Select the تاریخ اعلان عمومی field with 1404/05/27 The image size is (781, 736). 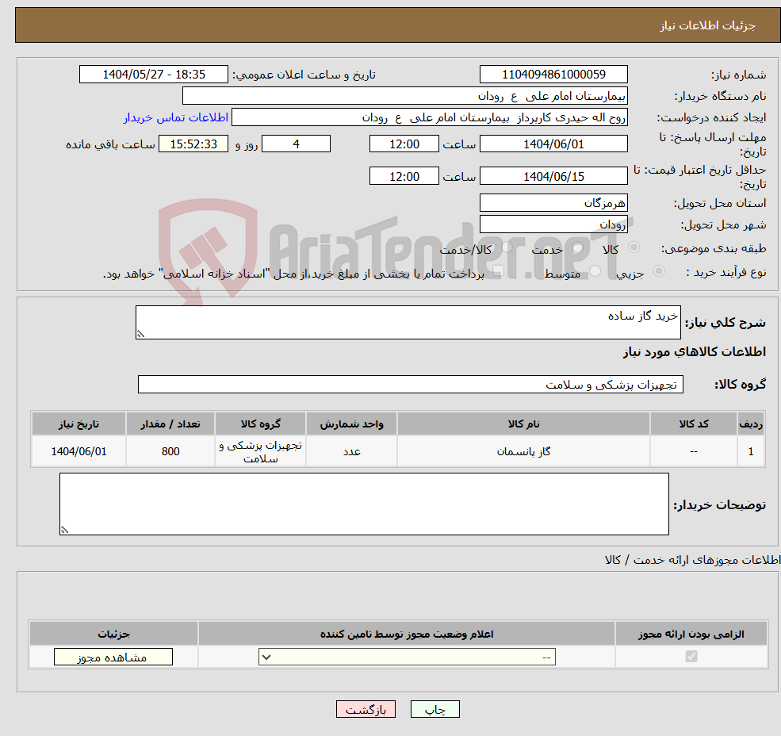pyautogui.click(x=154, y=74)
